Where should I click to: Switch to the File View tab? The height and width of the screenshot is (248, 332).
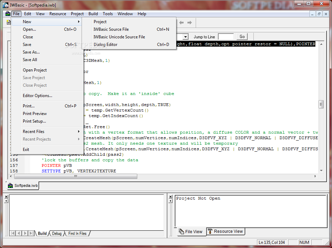pyautogui.click(x=191, y=231)
